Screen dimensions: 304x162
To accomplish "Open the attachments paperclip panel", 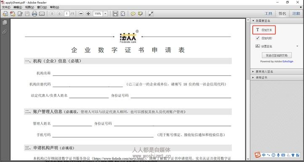I will (x=5, y=32).
